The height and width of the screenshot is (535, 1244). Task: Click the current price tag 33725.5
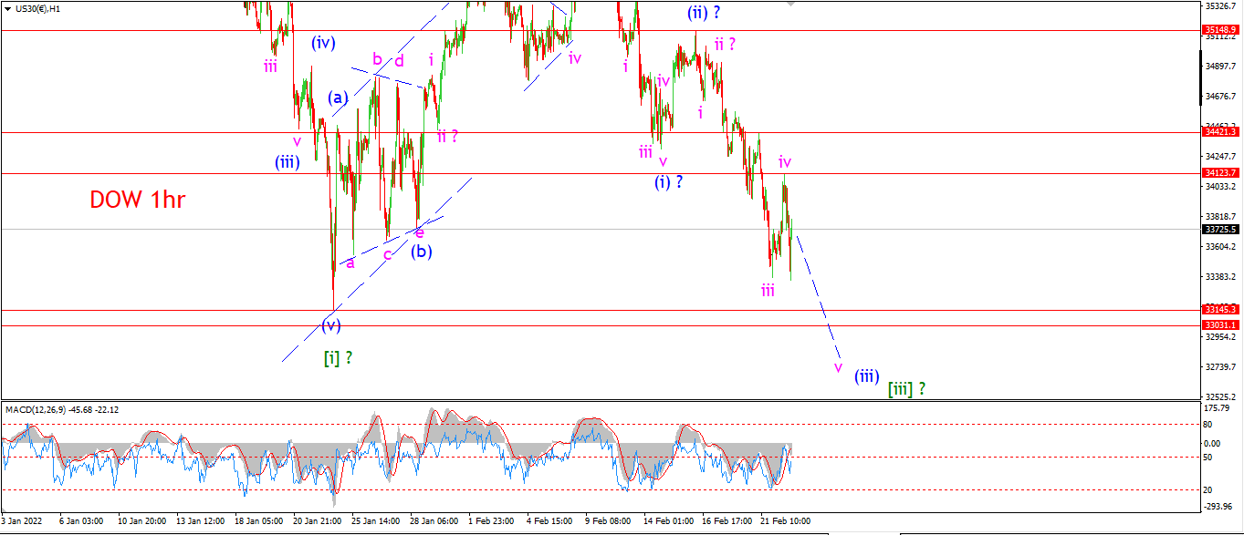point(1222,230)
